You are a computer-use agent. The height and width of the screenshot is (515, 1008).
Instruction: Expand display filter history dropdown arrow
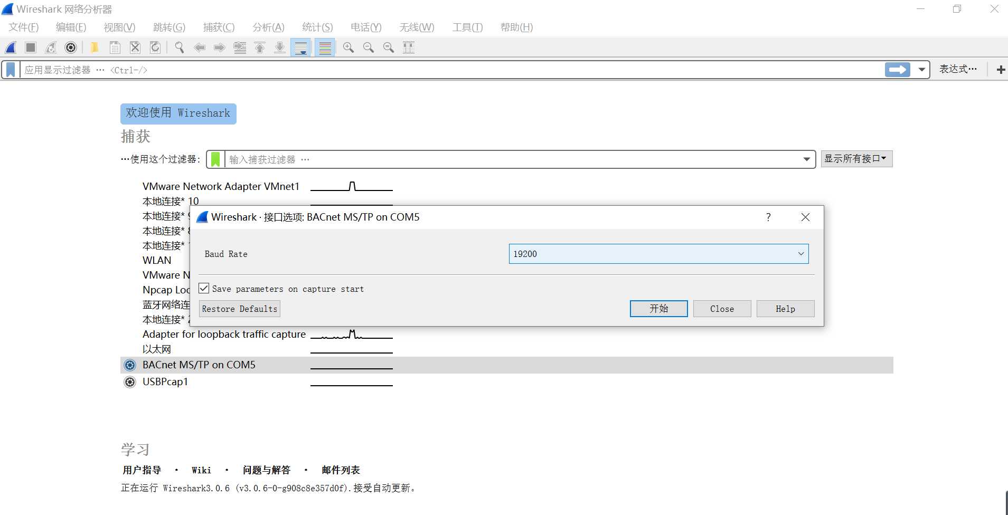(922, 70)
